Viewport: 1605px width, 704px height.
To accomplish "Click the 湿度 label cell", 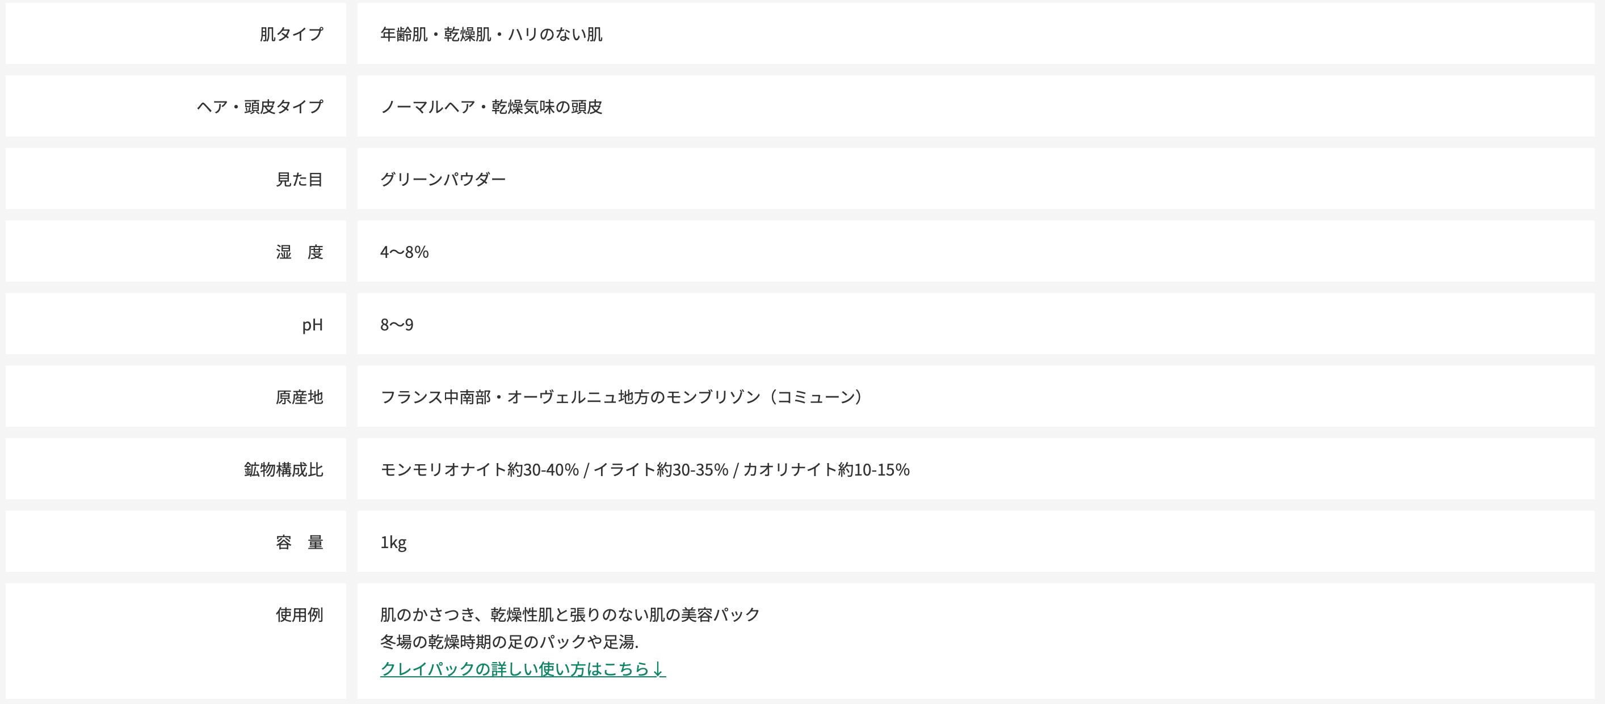I will [299, 252].
